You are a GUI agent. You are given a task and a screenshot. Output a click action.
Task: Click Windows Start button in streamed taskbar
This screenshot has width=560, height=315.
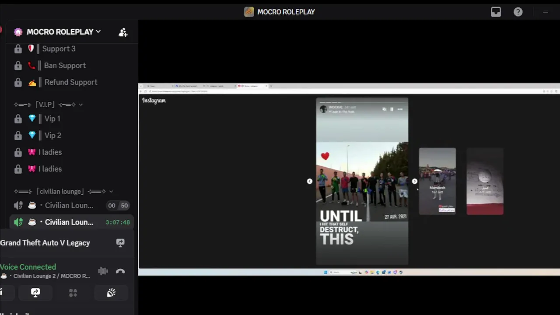pos(325,272)
